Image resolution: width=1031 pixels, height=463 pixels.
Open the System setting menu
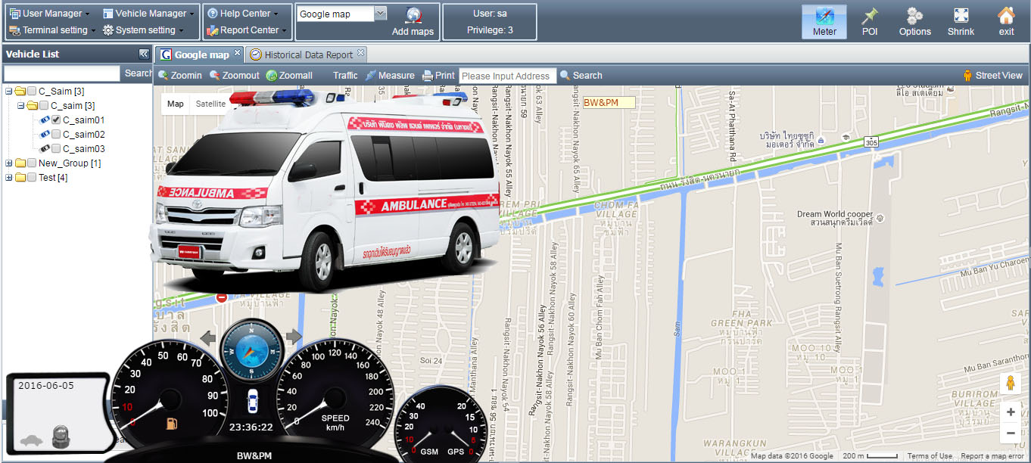[x=143, y=30]
